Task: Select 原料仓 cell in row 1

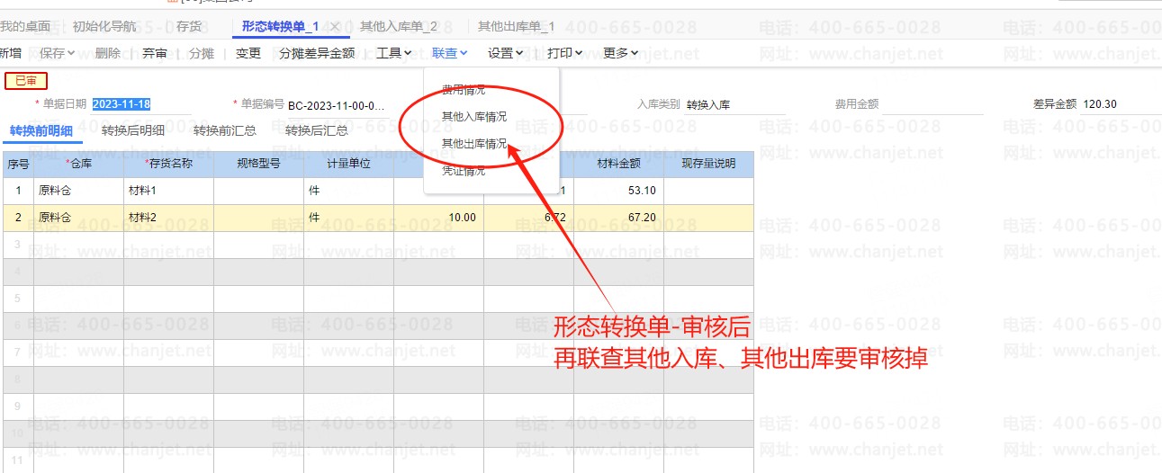Action: click(x=79, y=191)
